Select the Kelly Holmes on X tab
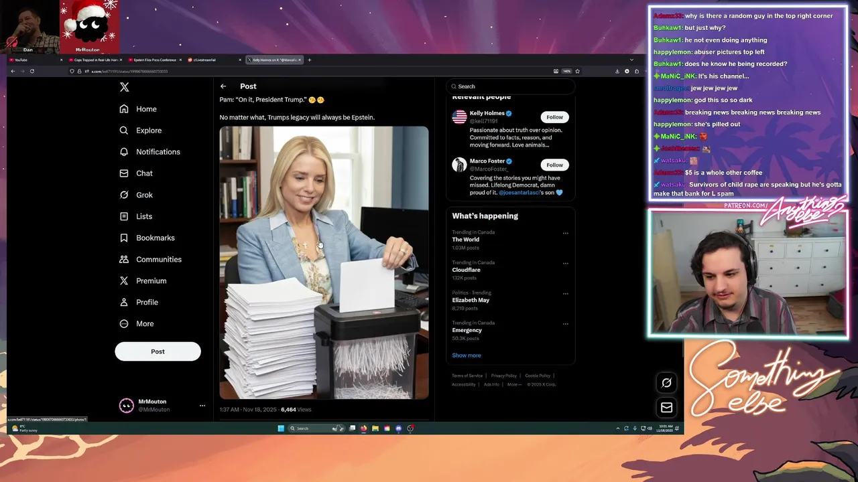This screenshot has width=858, height=482. [x=274, y=60]
